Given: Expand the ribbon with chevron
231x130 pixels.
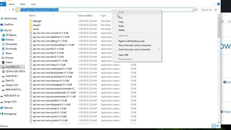Looking at the screenshot, I should (x=214, y=4).
